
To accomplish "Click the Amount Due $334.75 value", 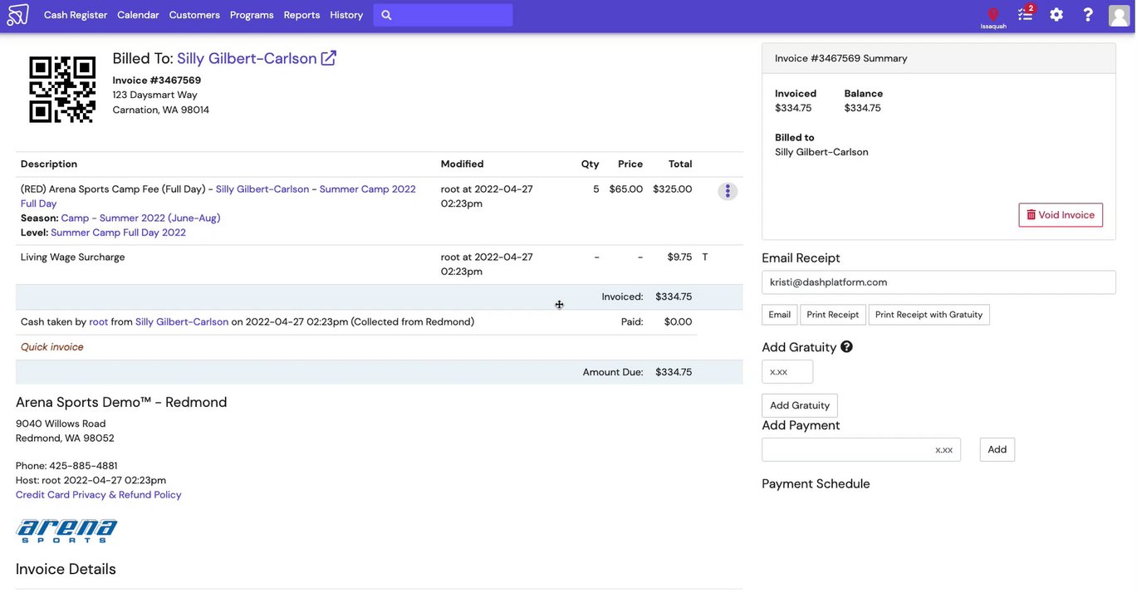I will pos(674,373).
